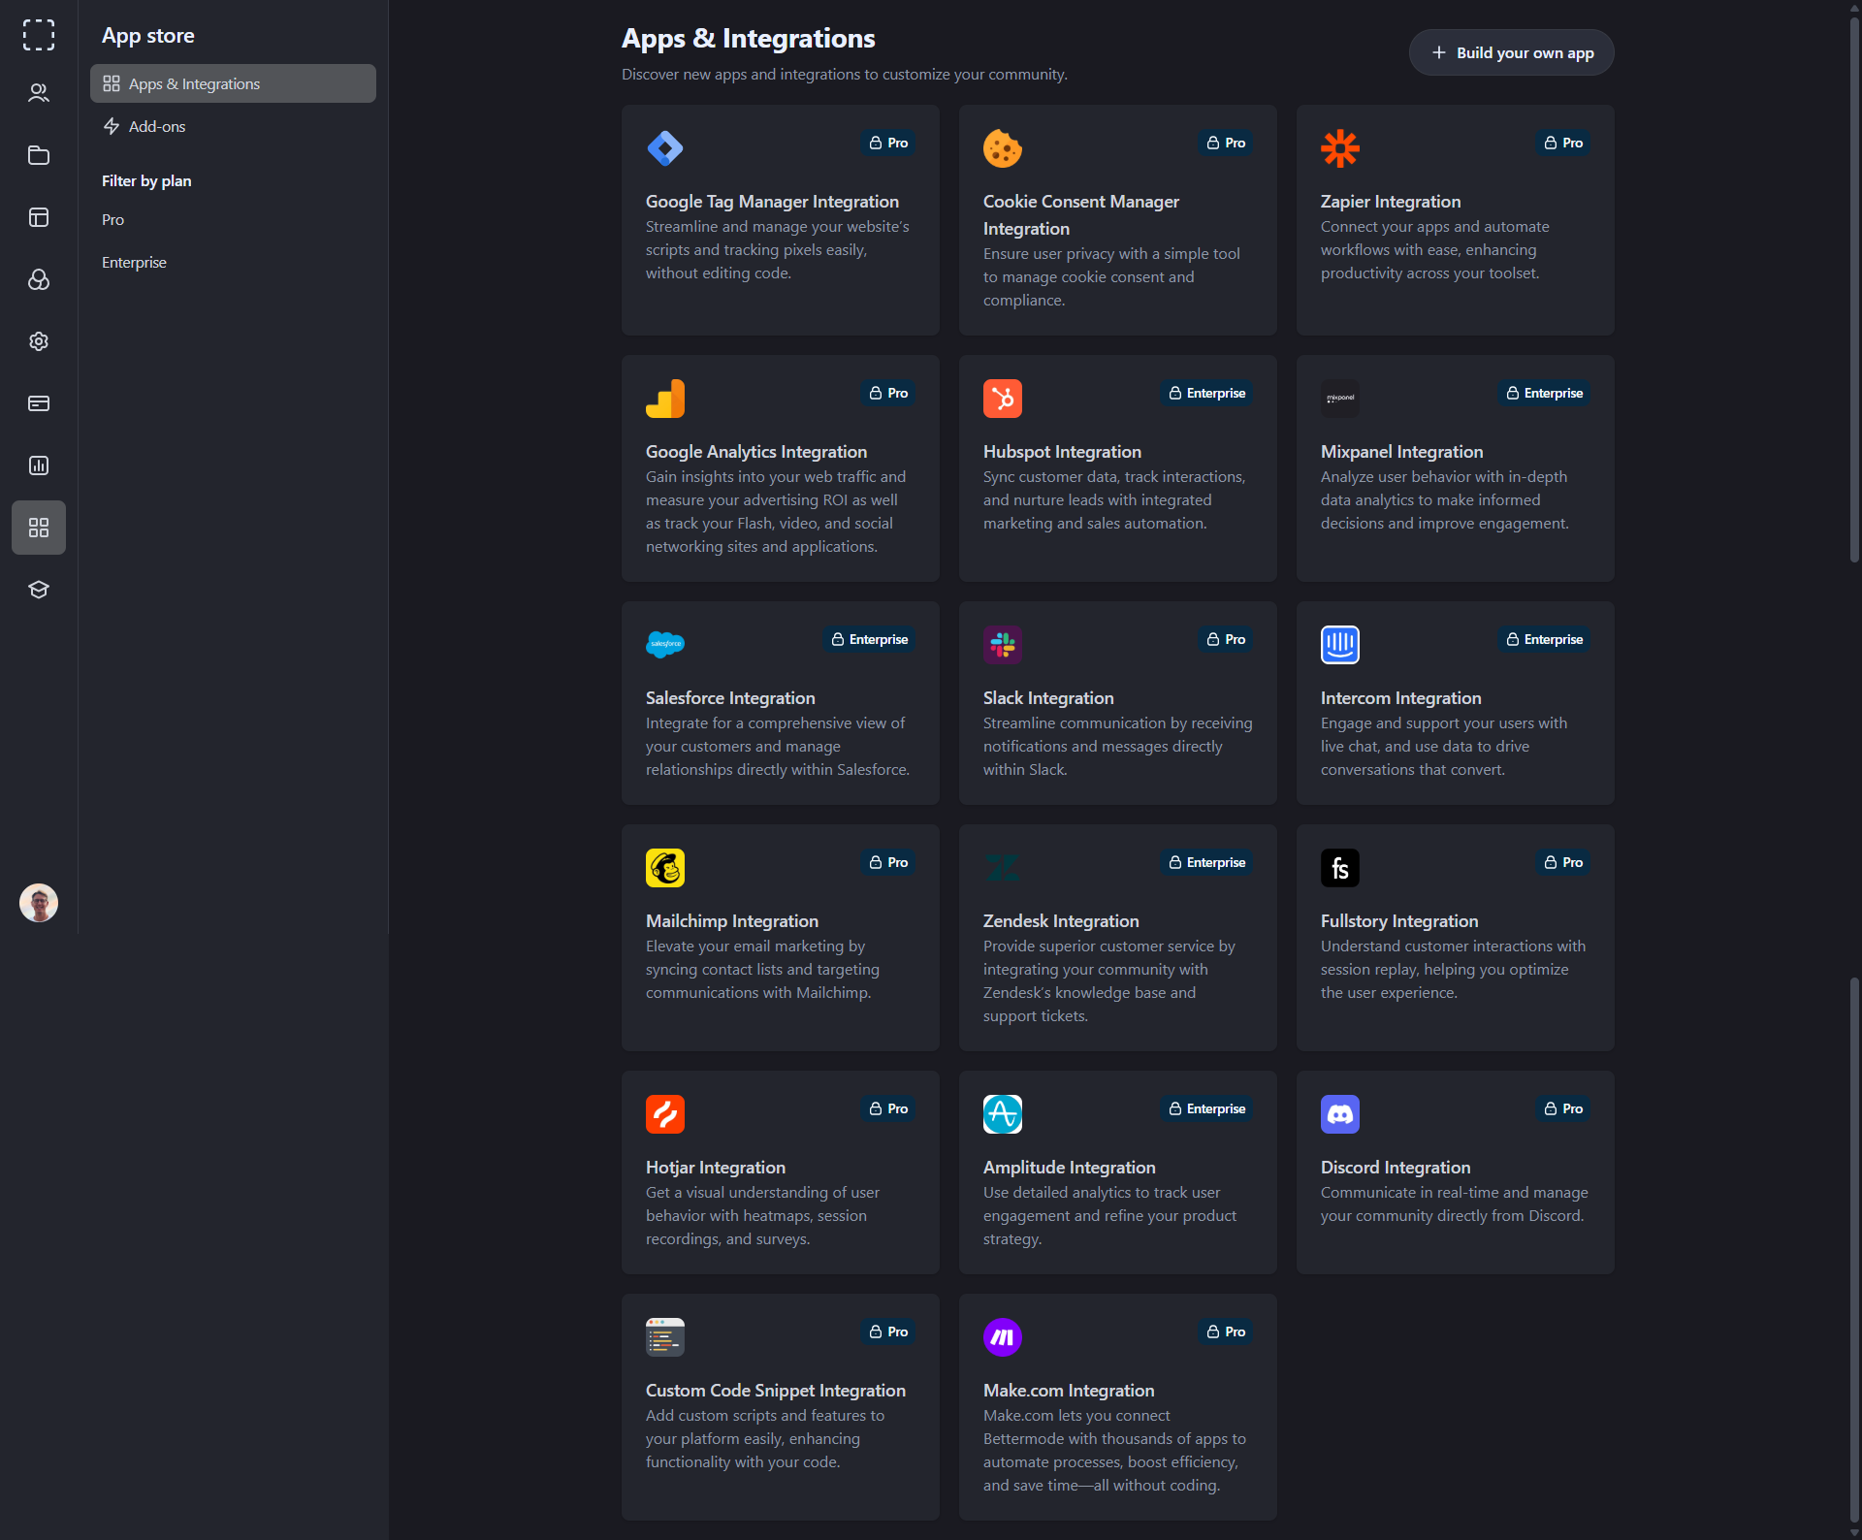Open the members icon in left sidebar
Screen dimensions: 1862x1540
[39, 93]
